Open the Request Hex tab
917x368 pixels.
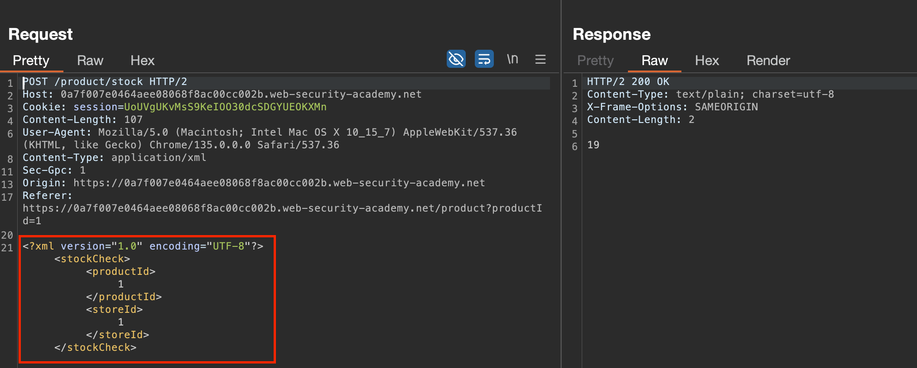coord(142,61)
